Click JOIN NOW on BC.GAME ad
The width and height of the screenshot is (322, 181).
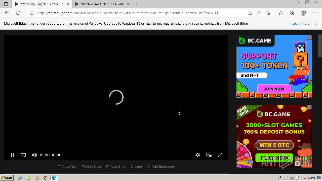(x=274, y=89)
